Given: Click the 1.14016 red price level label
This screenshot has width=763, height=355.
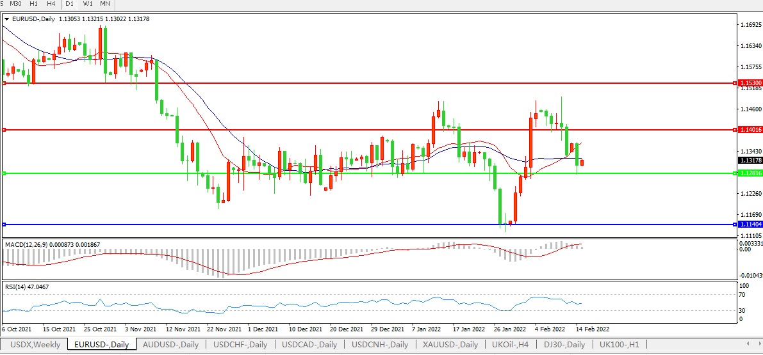Looking at the screenshot, I should pos(750,130).
